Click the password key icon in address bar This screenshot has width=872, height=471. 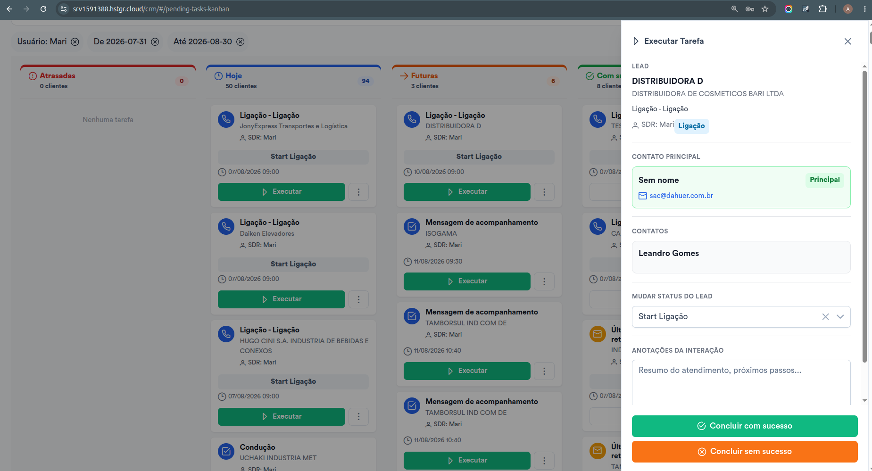(750, 9)
